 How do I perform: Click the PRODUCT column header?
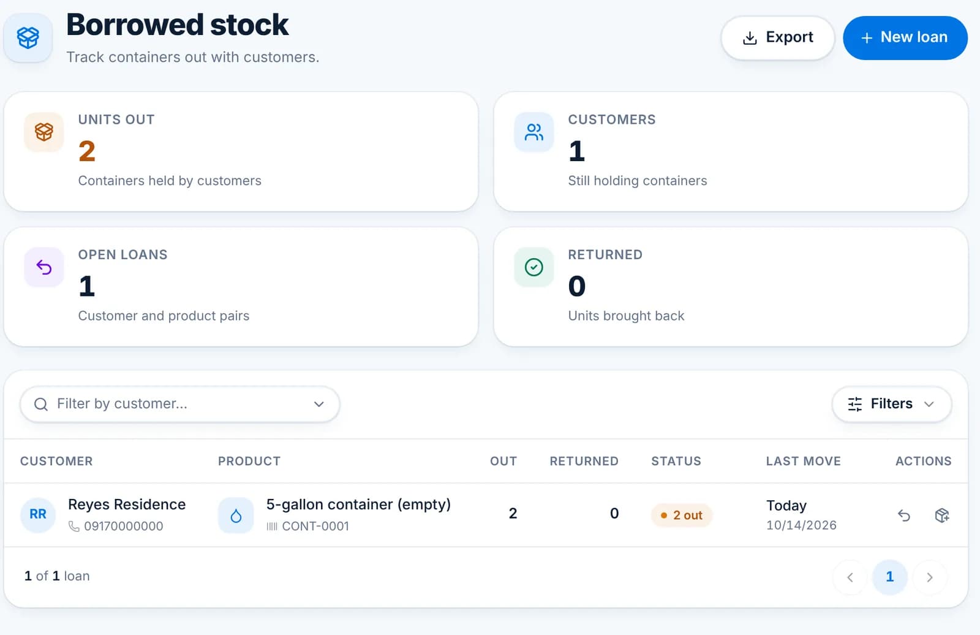(x=249, y=461)
